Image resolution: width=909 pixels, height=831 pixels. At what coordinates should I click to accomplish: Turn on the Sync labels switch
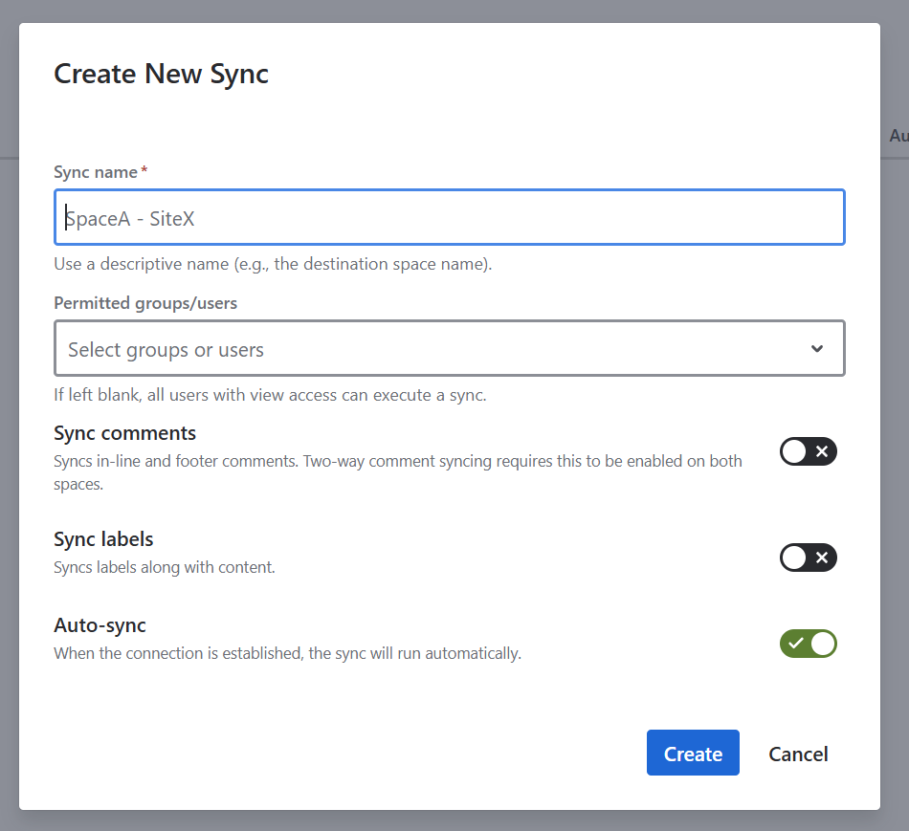coord(808,558)
